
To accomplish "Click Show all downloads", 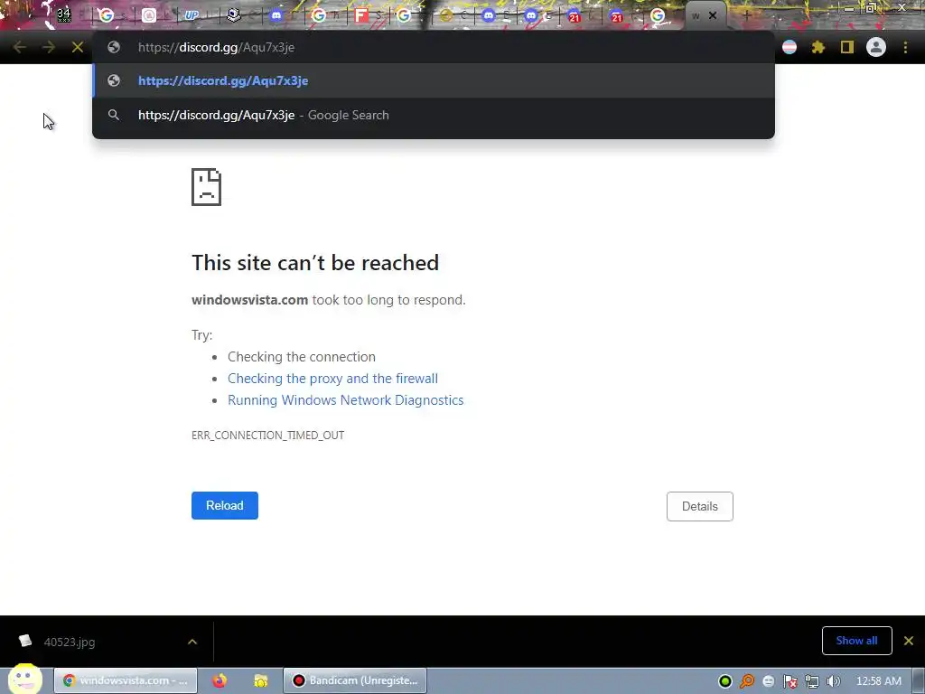I will (856, 641).
